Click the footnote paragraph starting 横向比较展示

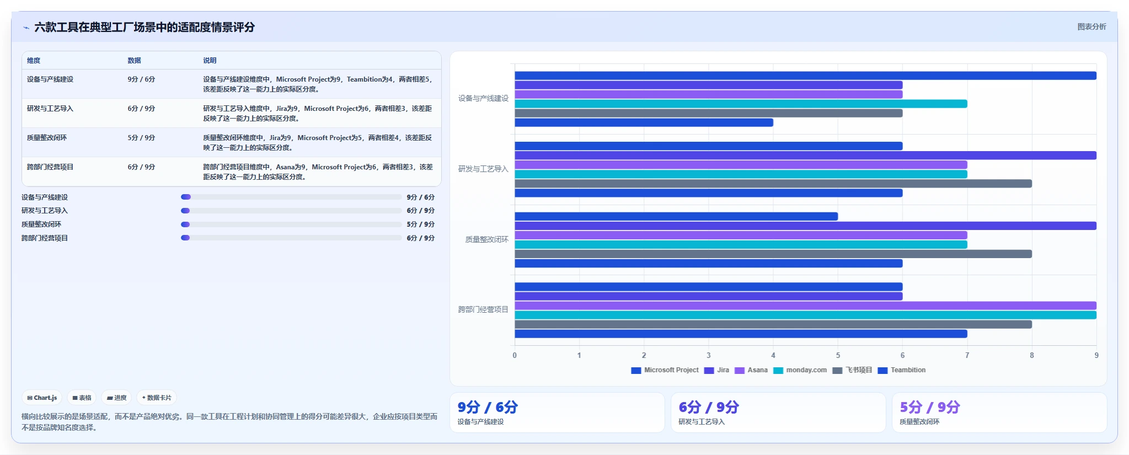tap(229, 422)
